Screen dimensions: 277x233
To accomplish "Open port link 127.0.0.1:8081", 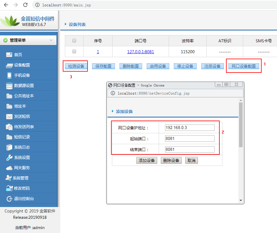I will click(140, 52).
